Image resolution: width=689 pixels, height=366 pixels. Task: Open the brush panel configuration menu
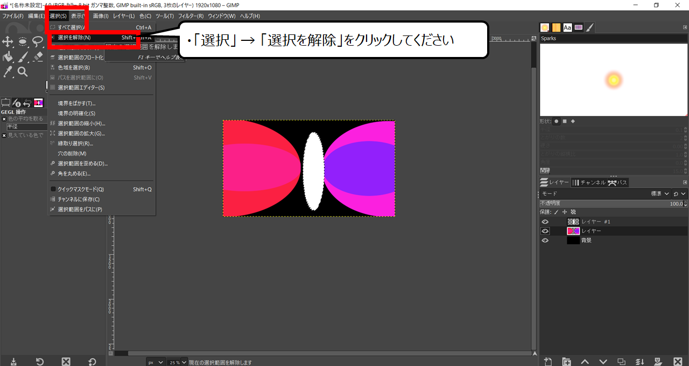click(x=684, y=27)
